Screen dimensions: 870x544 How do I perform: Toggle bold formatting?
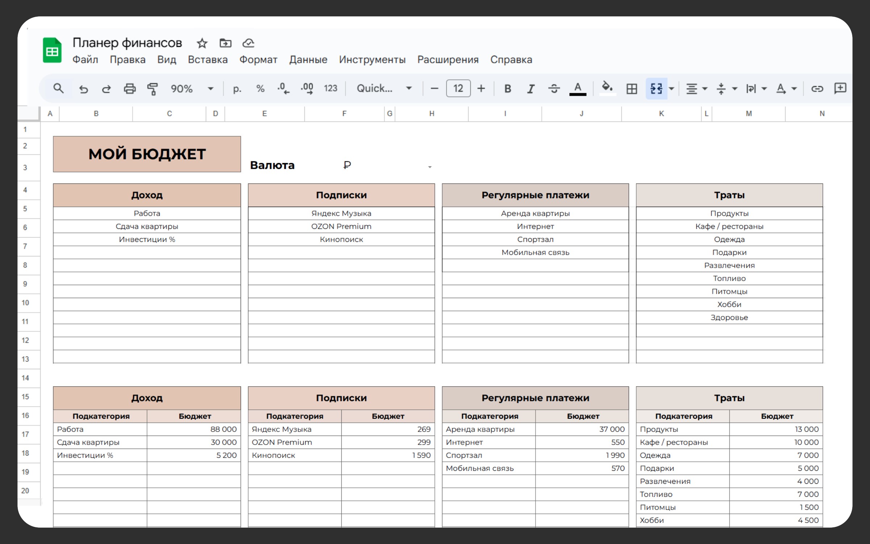click(508, 89)
